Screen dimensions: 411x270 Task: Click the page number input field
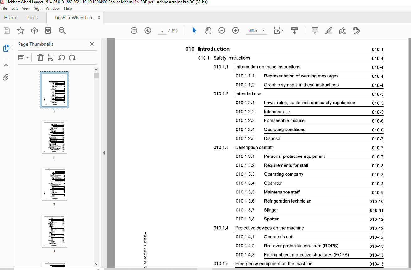(162, 30)
